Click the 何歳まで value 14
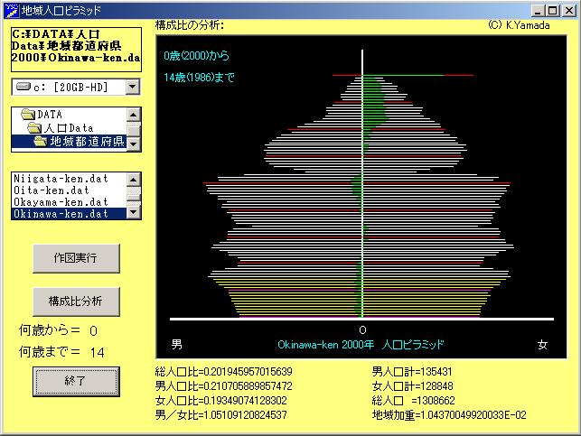581x436 pixels. (x=98, y=352)
